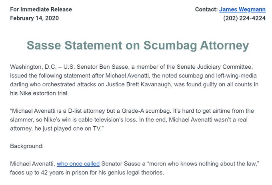Click the phrase "Grade-A scumbag"
272x185 pixels.
point(146,111)
